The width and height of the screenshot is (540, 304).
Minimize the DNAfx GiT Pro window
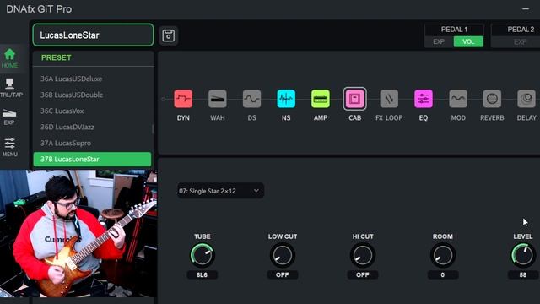[x=526, y=9]
